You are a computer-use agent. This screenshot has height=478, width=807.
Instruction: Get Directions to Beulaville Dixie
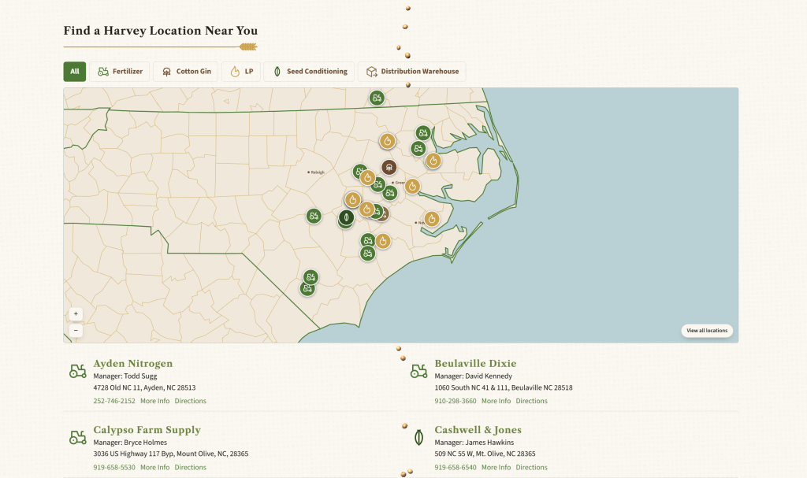(532, 401)
